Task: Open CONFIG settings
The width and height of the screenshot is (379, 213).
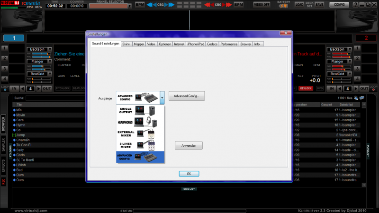Action: click(x=339, y=5)
